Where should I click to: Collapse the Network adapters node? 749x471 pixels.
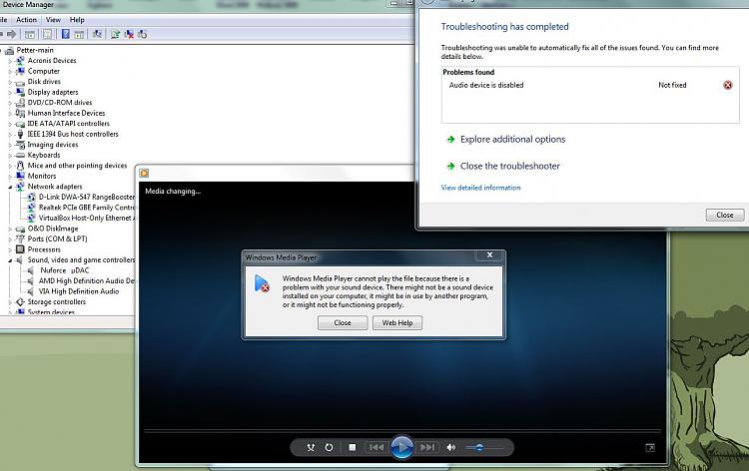[x=10, y=187]
